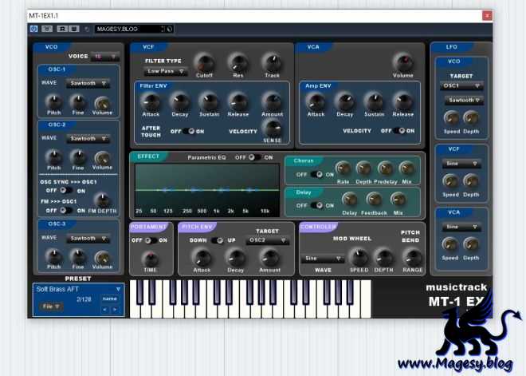Open the FILTER TYPE Low Pass dropdown

(x=166, y=71)
